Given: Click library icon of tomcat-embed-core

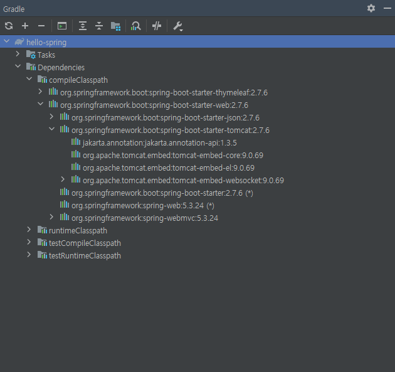Looking at the screenshot, I should (76, 154).
